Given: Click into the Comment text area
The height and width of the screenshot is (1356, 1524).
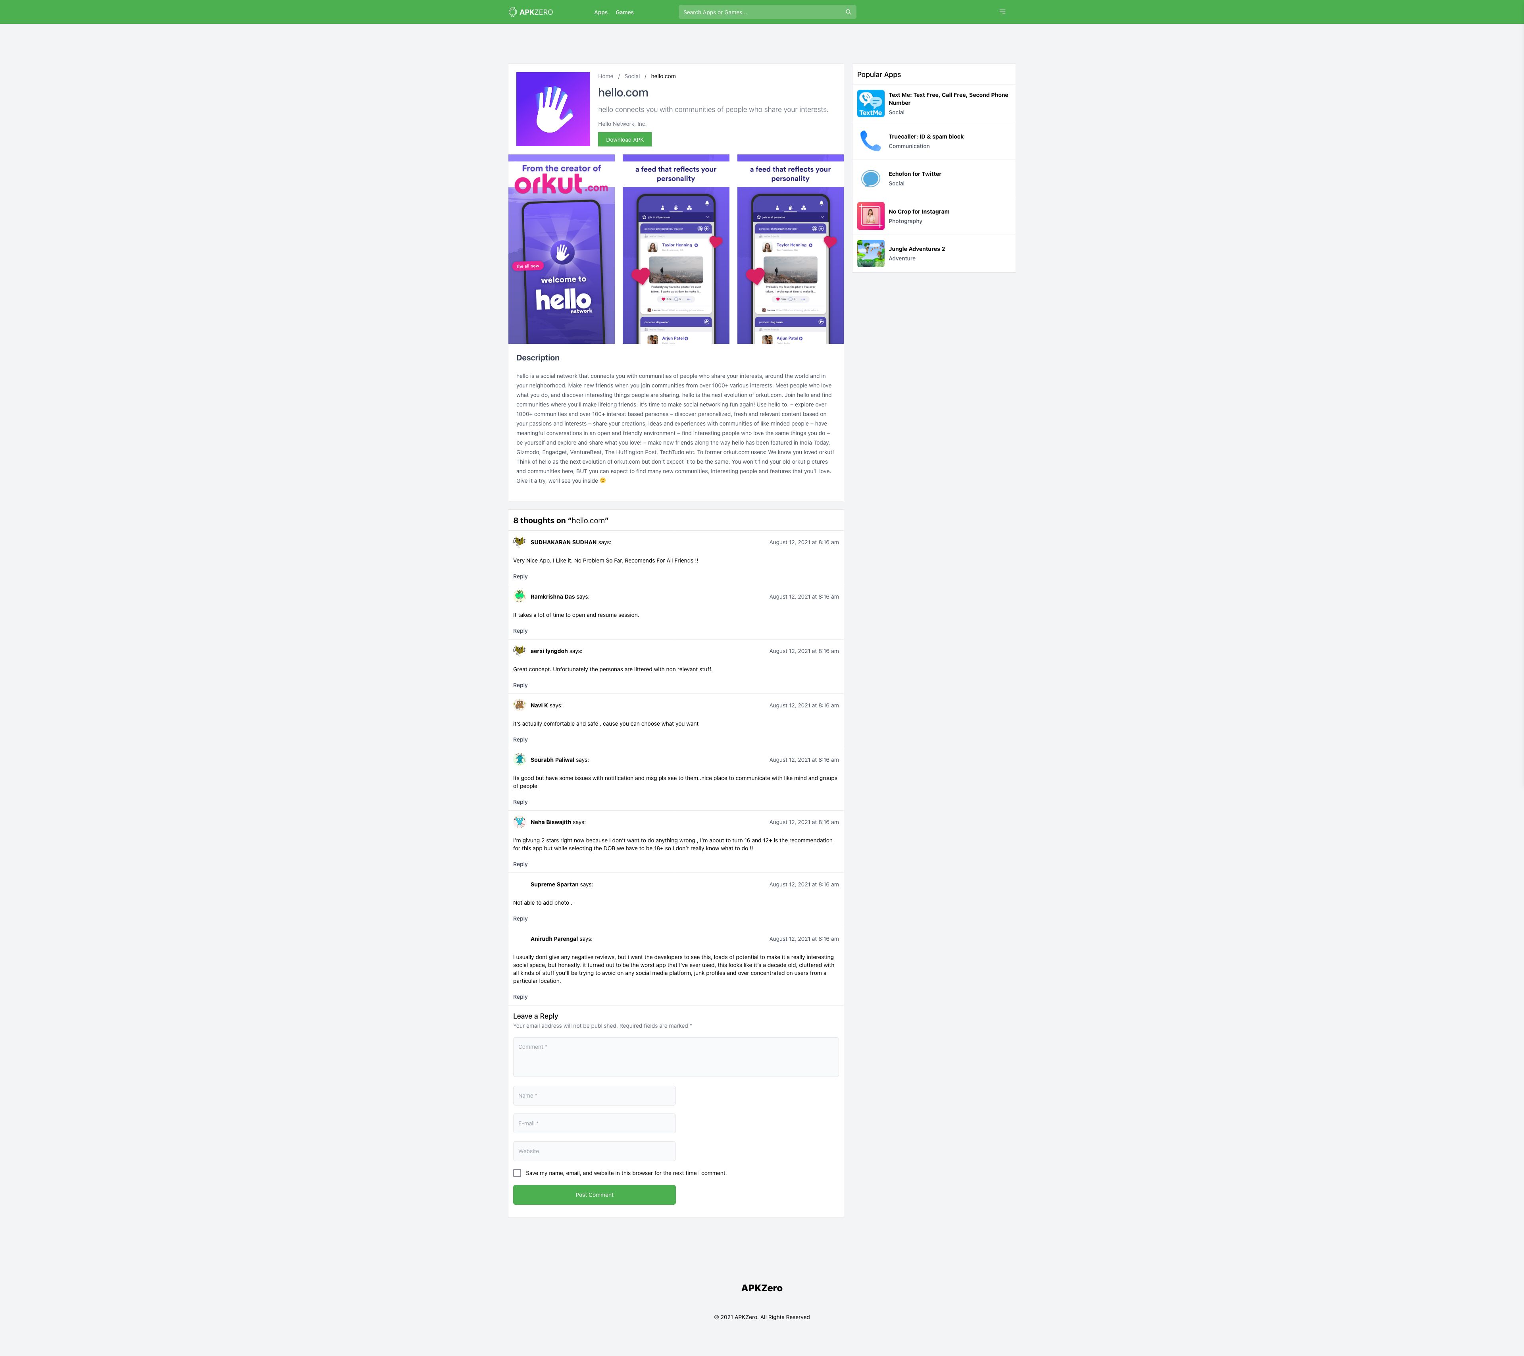Looking at the screenshot, I should click(x=675, y=1057).
